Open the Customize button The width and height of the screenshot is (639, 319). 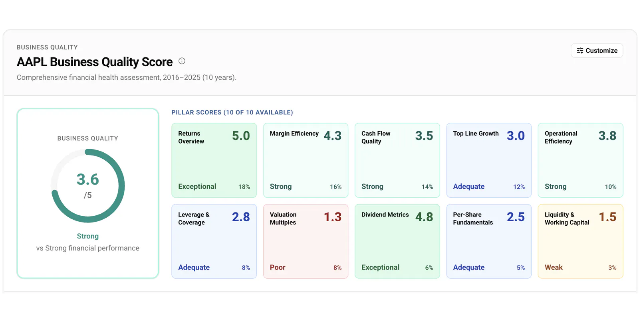(x=597, y=51)
